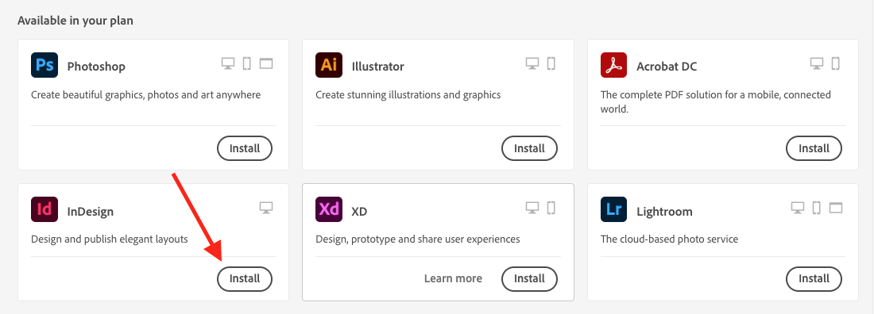Click the InDesign Id app icon
874x314 pixels.
(x=44, y=210)
